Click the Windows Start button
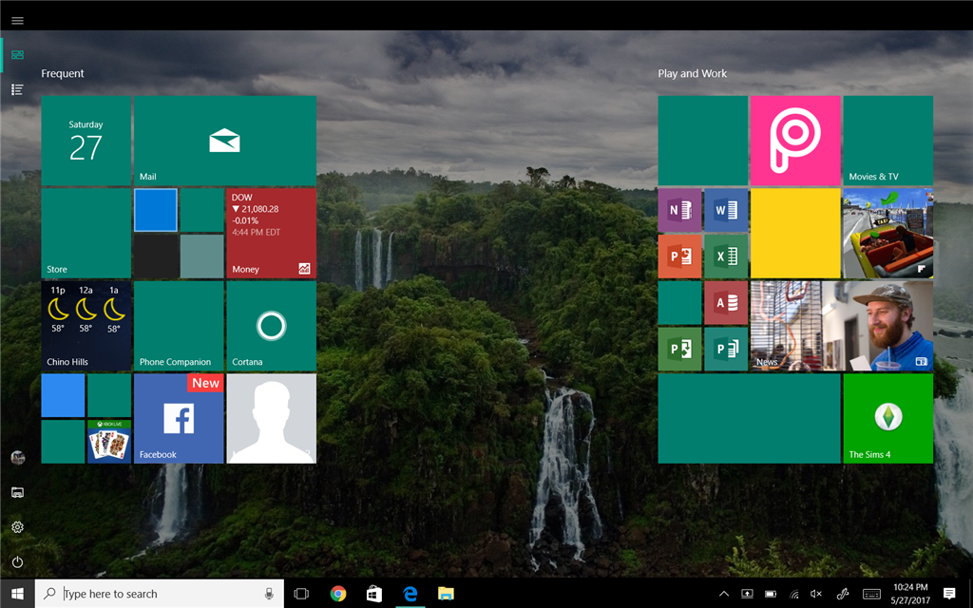 [x=17, y=594]
